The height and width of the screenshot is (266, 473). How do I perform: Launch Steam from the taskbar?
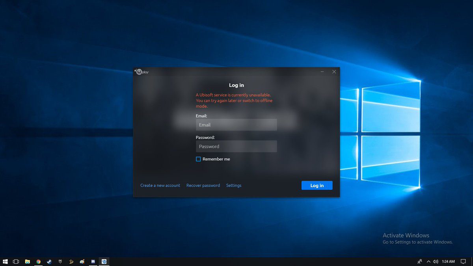(x=49, y=261)
